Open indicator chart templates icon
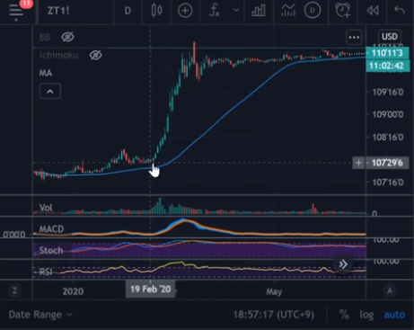Viewport: 414px width, 330px height. tap(288, 11)
